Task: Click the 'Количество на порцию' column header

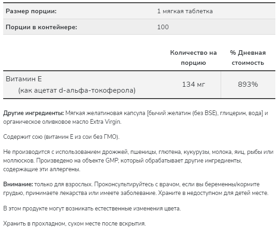Action: pyautogui.click(x=193, y=58)
